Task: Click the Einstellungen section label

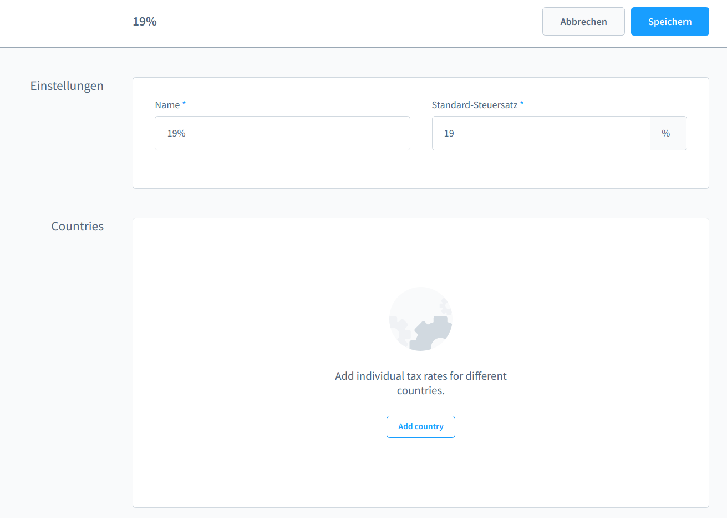Action: tap(67, 86)
